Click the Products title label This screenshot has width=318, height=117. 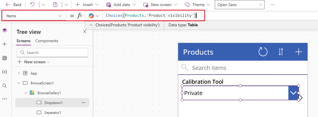(x=198, y=52)
